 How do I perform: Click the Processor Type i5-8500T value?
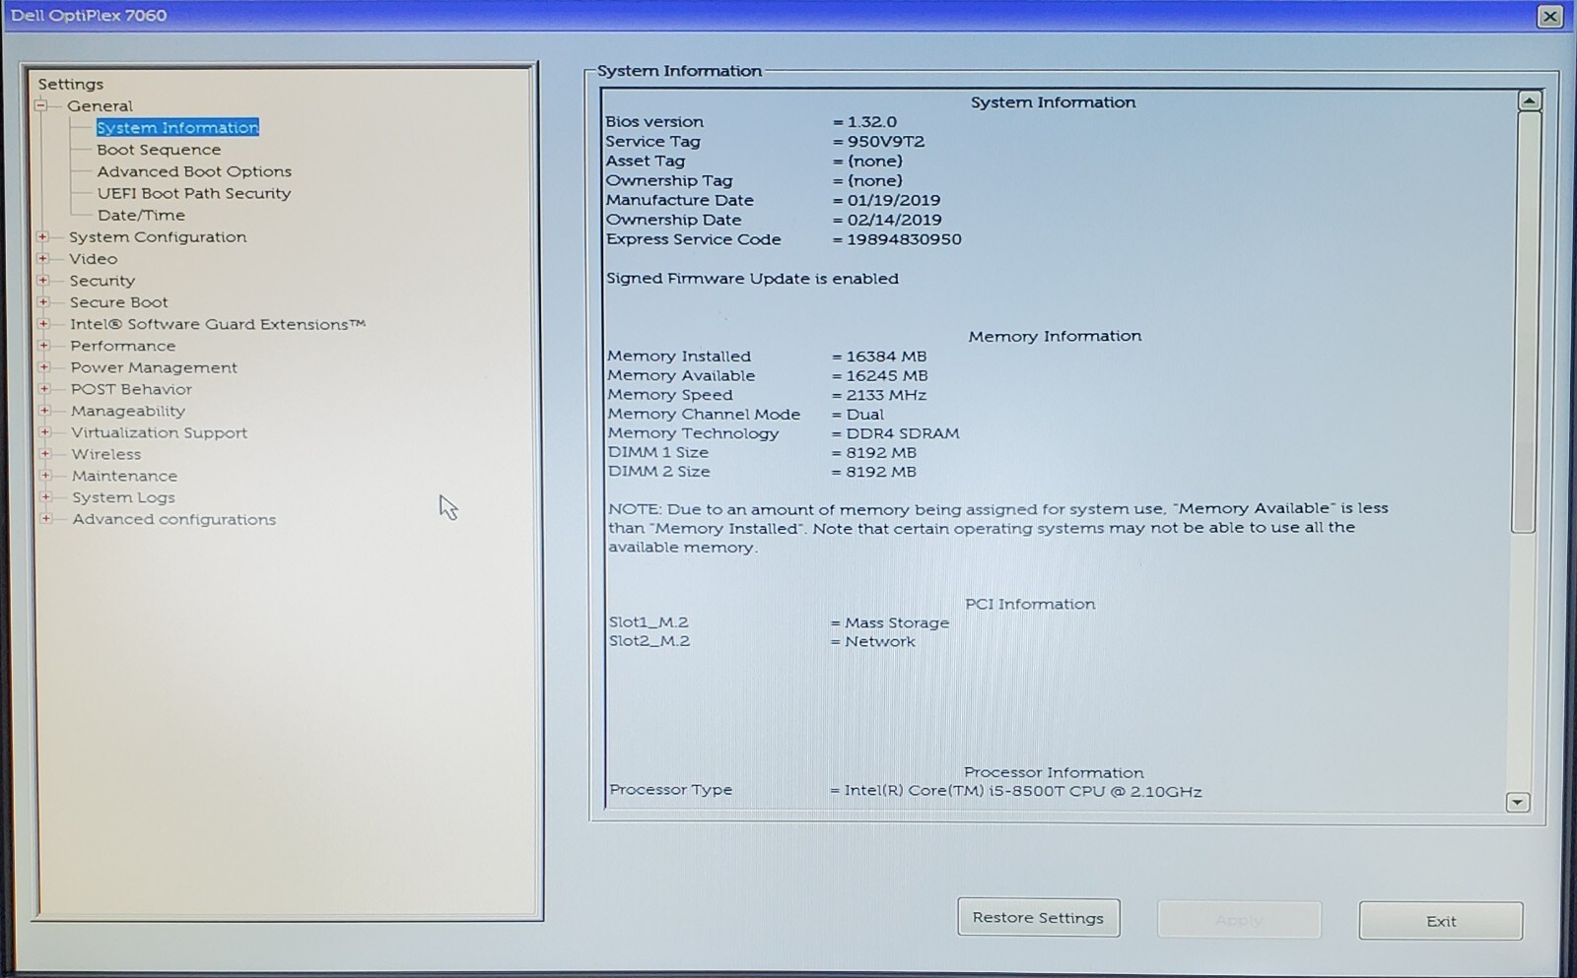(x=1022, y=791)
